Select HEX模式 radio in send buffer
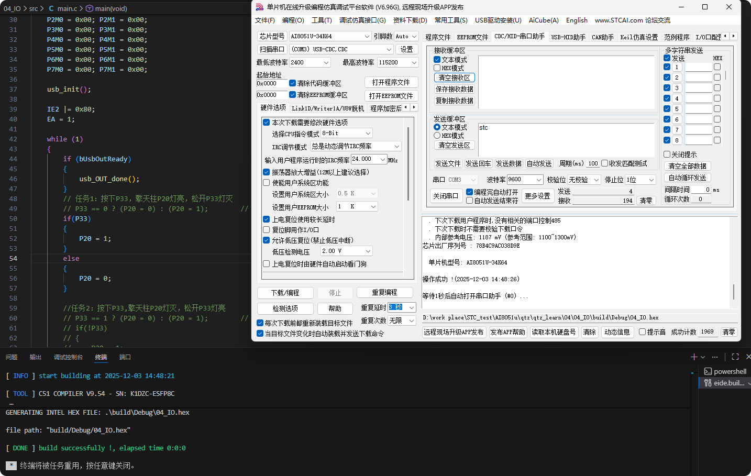Screen dimensions: 751x476 click(x=437, y=136)
